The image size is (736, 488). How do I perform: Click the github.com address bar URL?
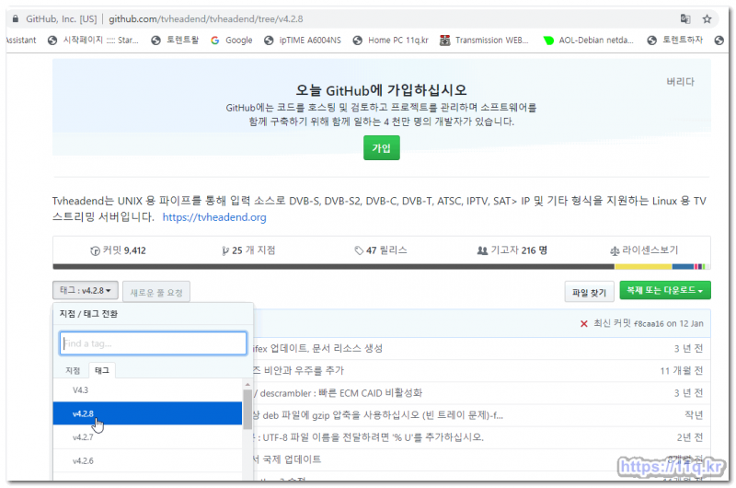[205, 18]
